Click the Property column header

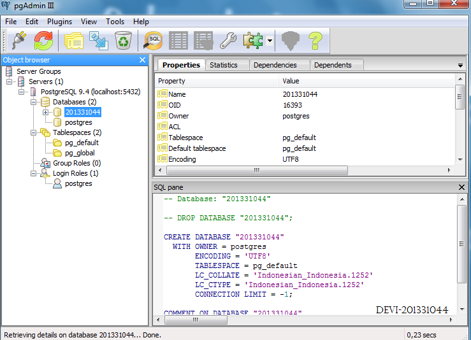click(x=217, y=81)
